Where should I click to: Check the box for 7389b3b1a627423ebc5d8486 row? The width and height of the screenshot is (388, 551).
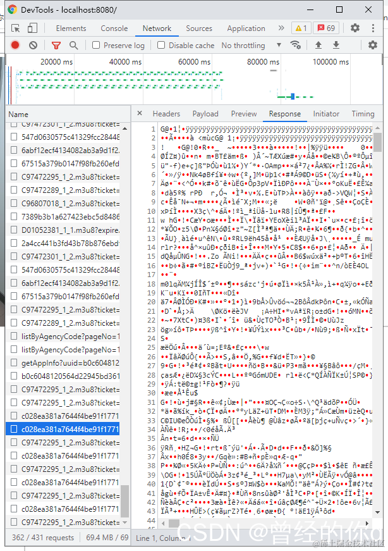pos(14,216)
